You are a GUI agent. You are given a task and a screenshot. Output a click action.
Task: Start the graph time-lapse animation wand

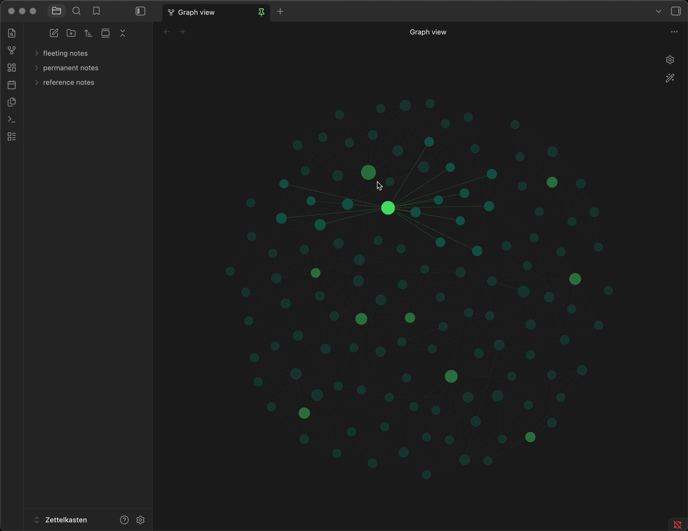click(670, 78)
